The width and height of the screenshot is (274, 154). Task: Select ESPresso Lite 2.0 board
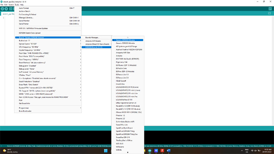pos(128,78)
